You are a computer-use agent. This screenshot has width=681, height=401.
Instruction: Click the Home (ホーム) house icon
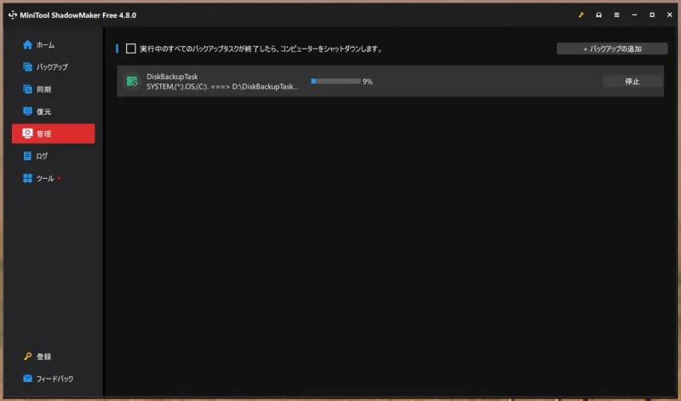[x=27, y=44]
